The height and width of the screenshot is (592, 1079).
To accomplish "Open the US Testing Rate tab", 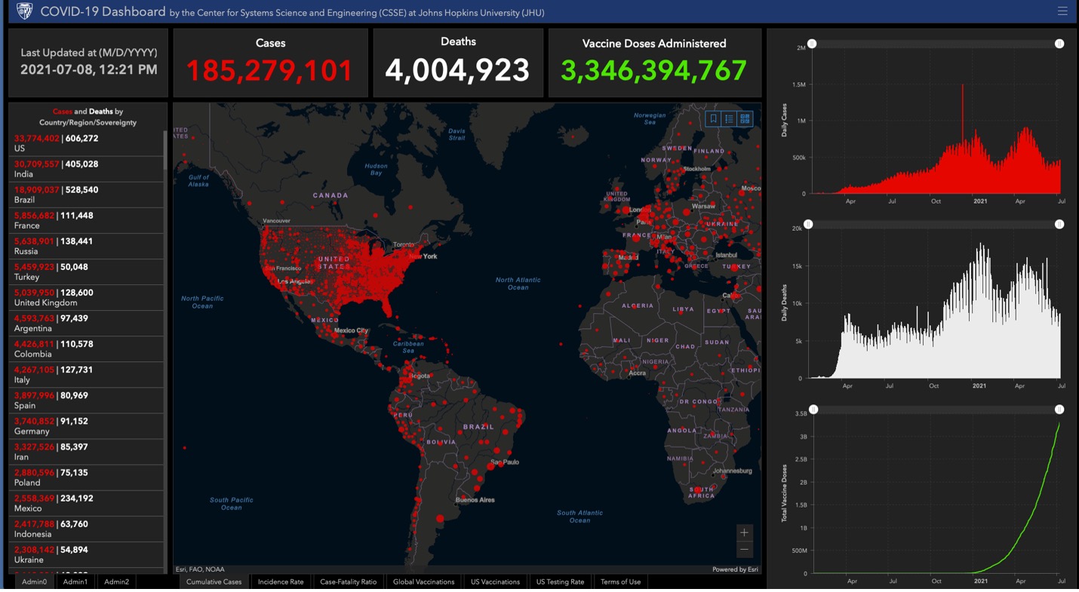I will [x=560, y=582].
